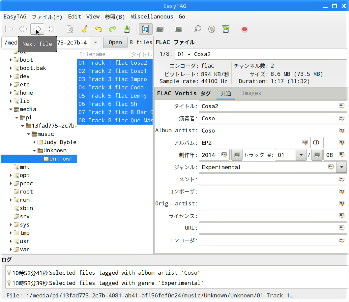Collapse the music folder
349x302 pixels.
pos(28,134)
